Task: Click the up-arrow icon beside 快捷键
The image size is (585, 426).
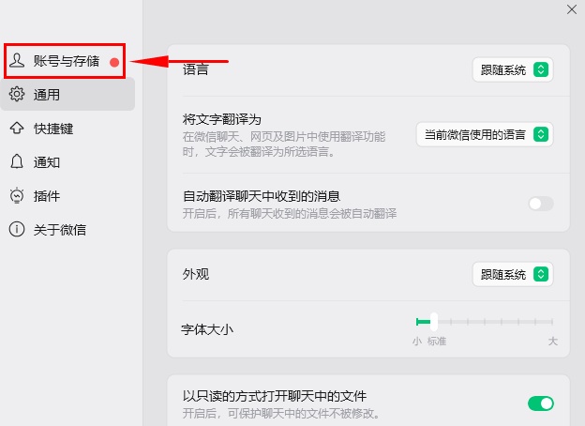Action: click(x=17, y=128)
